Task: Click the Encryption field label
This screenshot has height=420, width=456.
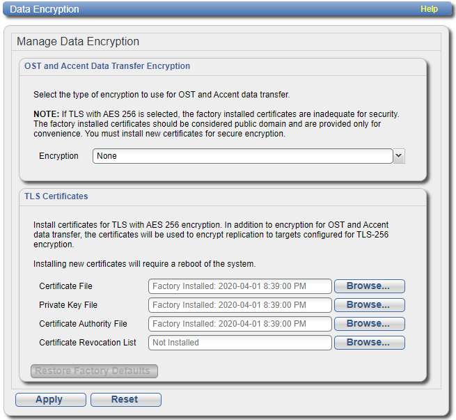Action: pos(58,156)
